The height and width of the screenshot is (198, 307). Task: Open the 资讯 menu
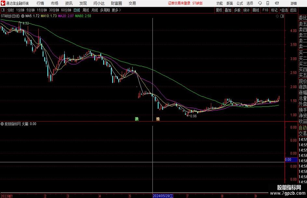coord(69,3)
